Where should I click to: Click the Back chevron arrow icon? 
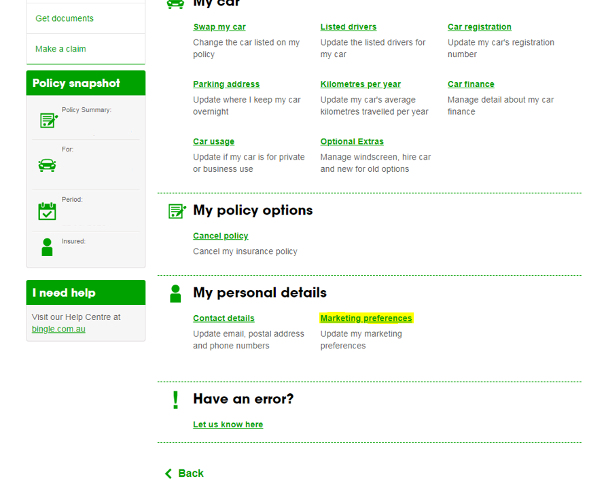(x=168, y=473)
